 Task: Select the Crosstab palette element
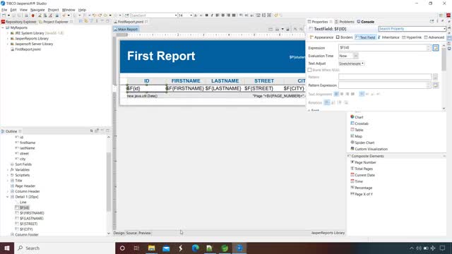(359, 123)
